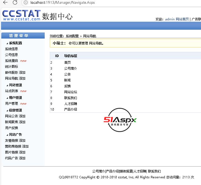Viewport: 201px width, 185px height.
Task: Select the 网站论坛 row in the table
Action: [71, 92]
